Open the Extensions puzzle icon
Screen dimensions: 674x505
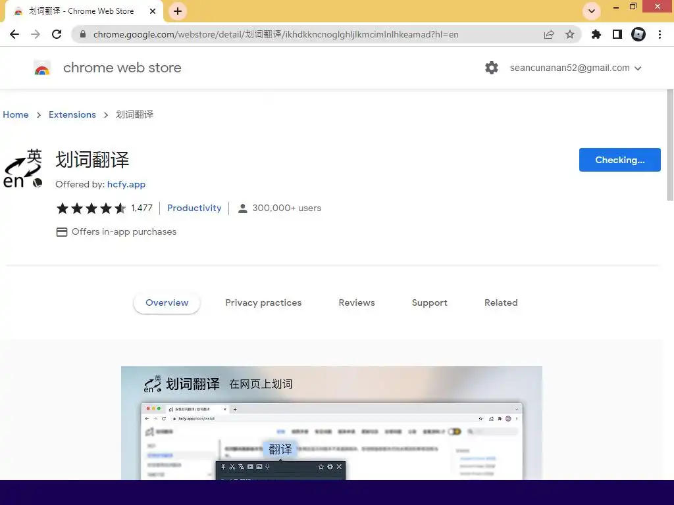[x=596, y=34]
